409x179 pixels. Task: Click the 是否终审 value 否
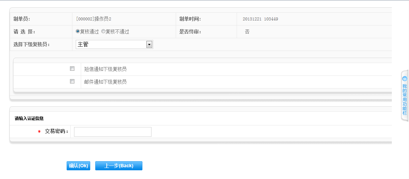click(247, 32)
